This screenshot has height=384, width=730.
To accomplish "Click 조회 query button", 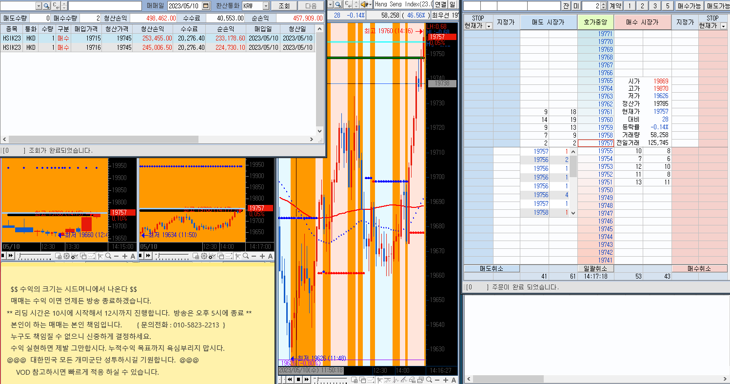I will point(284,6).
